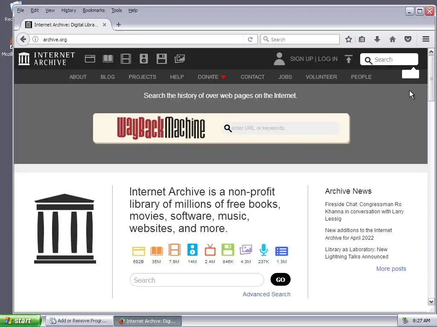Screen dimensions: 437x327
Task: Show bookmarks list icon in toolbar
Action: (362, 39)
